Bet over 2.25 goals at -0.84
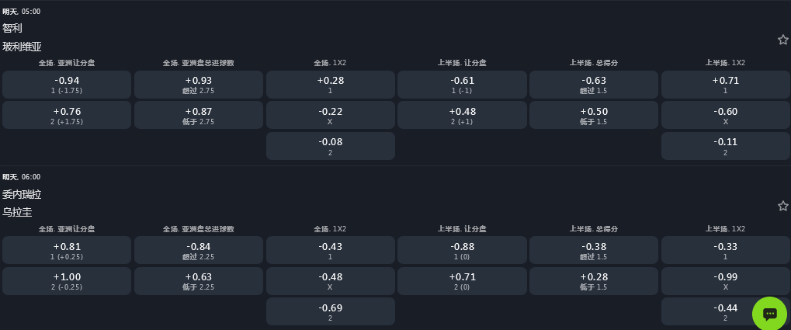The height and width of the screenshot is (330, 791). pos(199,250)
